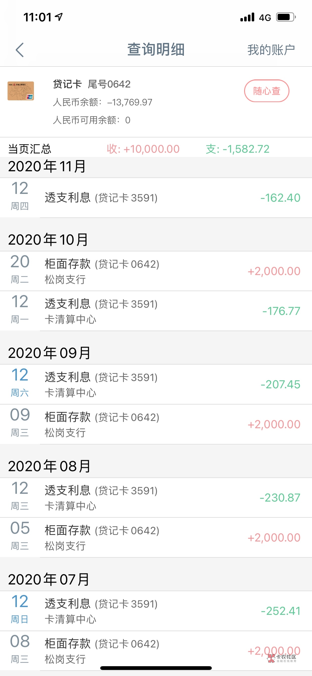Select the July 08 柜面存款 deposit

coord(156,651)
